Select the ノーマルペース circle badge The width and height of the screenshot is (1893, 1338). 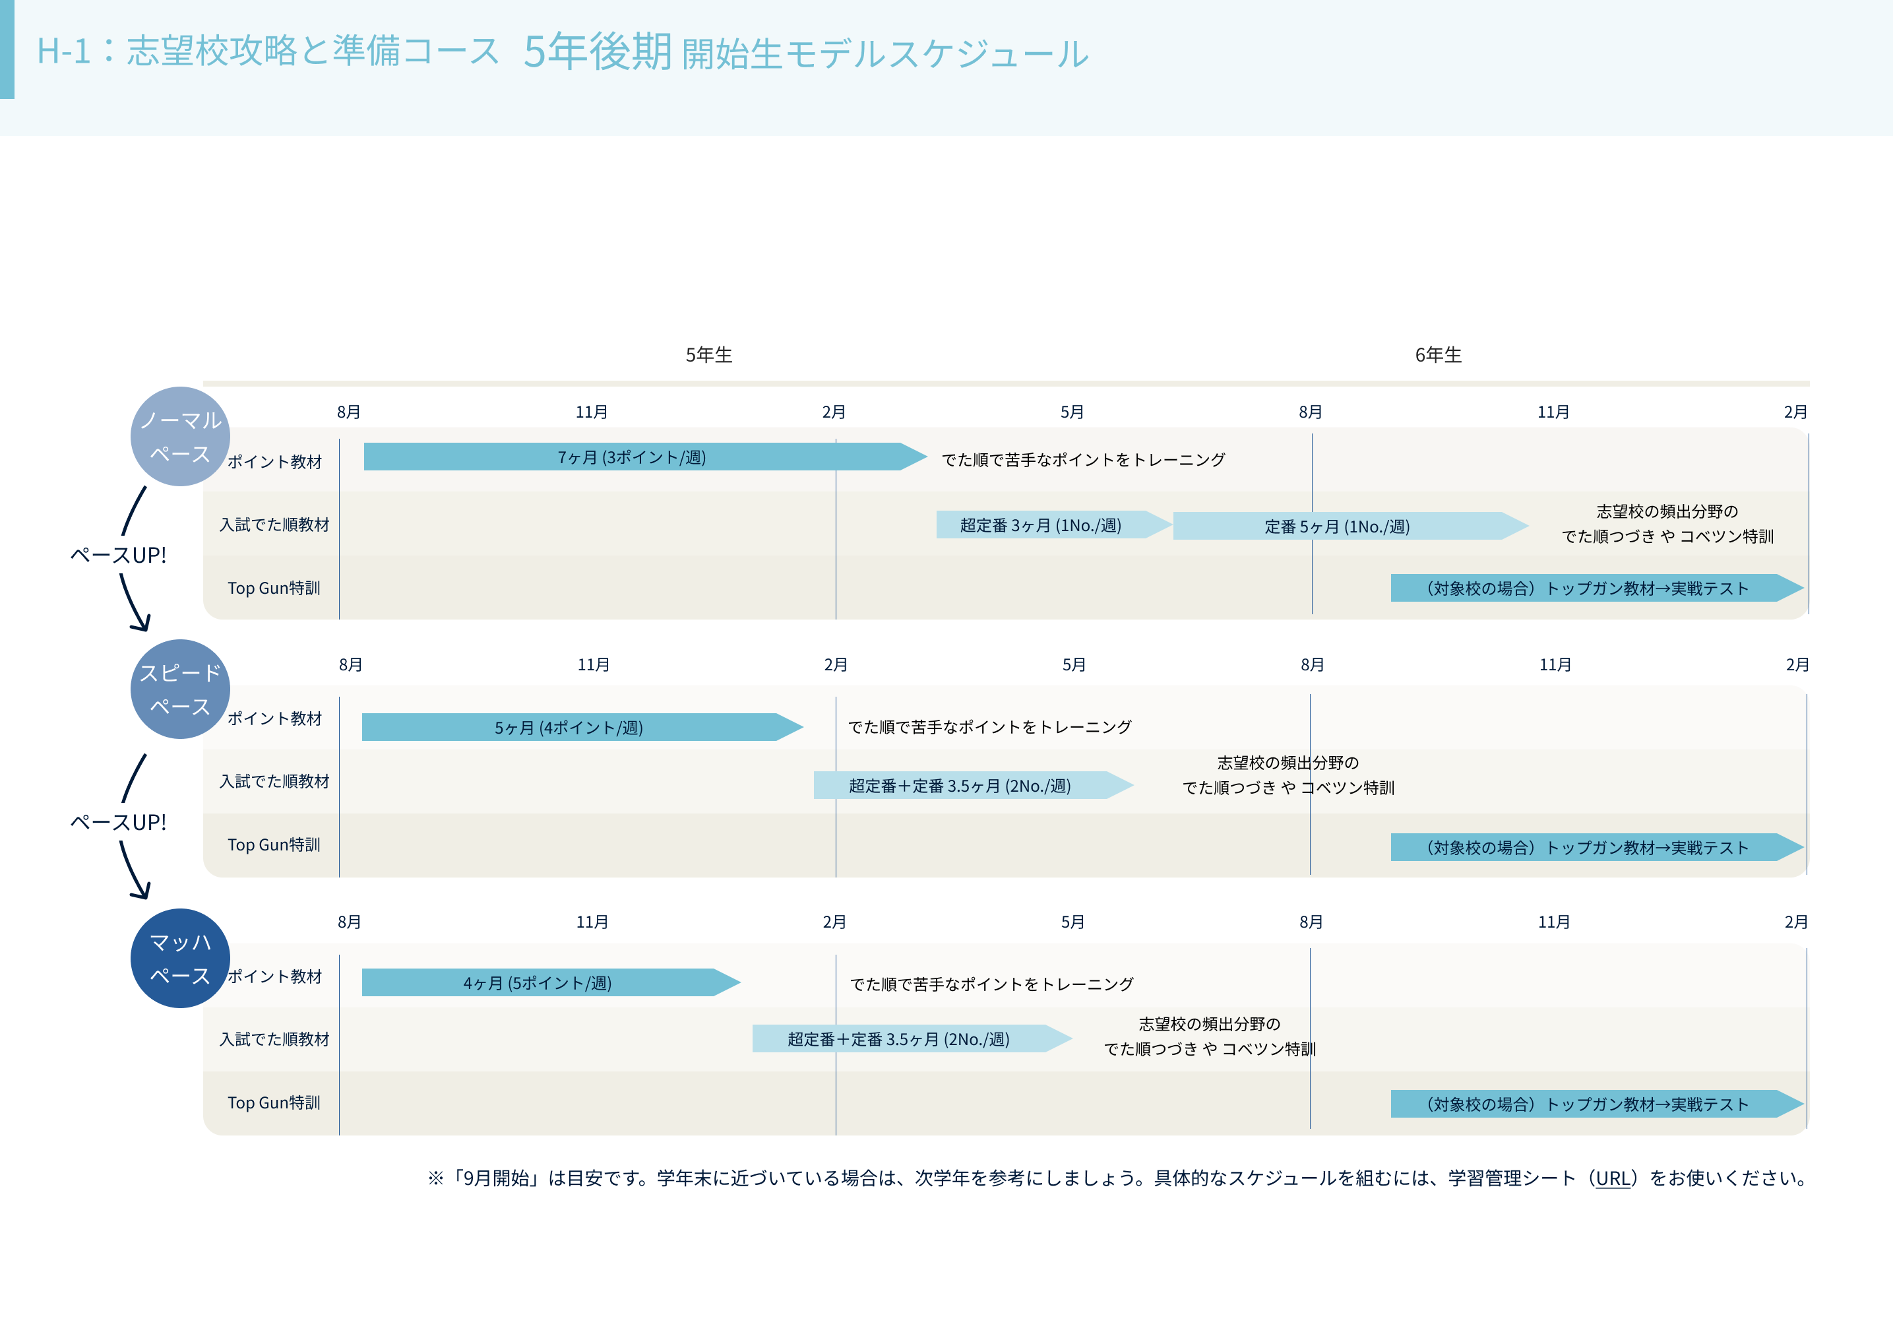click(179, 437)
